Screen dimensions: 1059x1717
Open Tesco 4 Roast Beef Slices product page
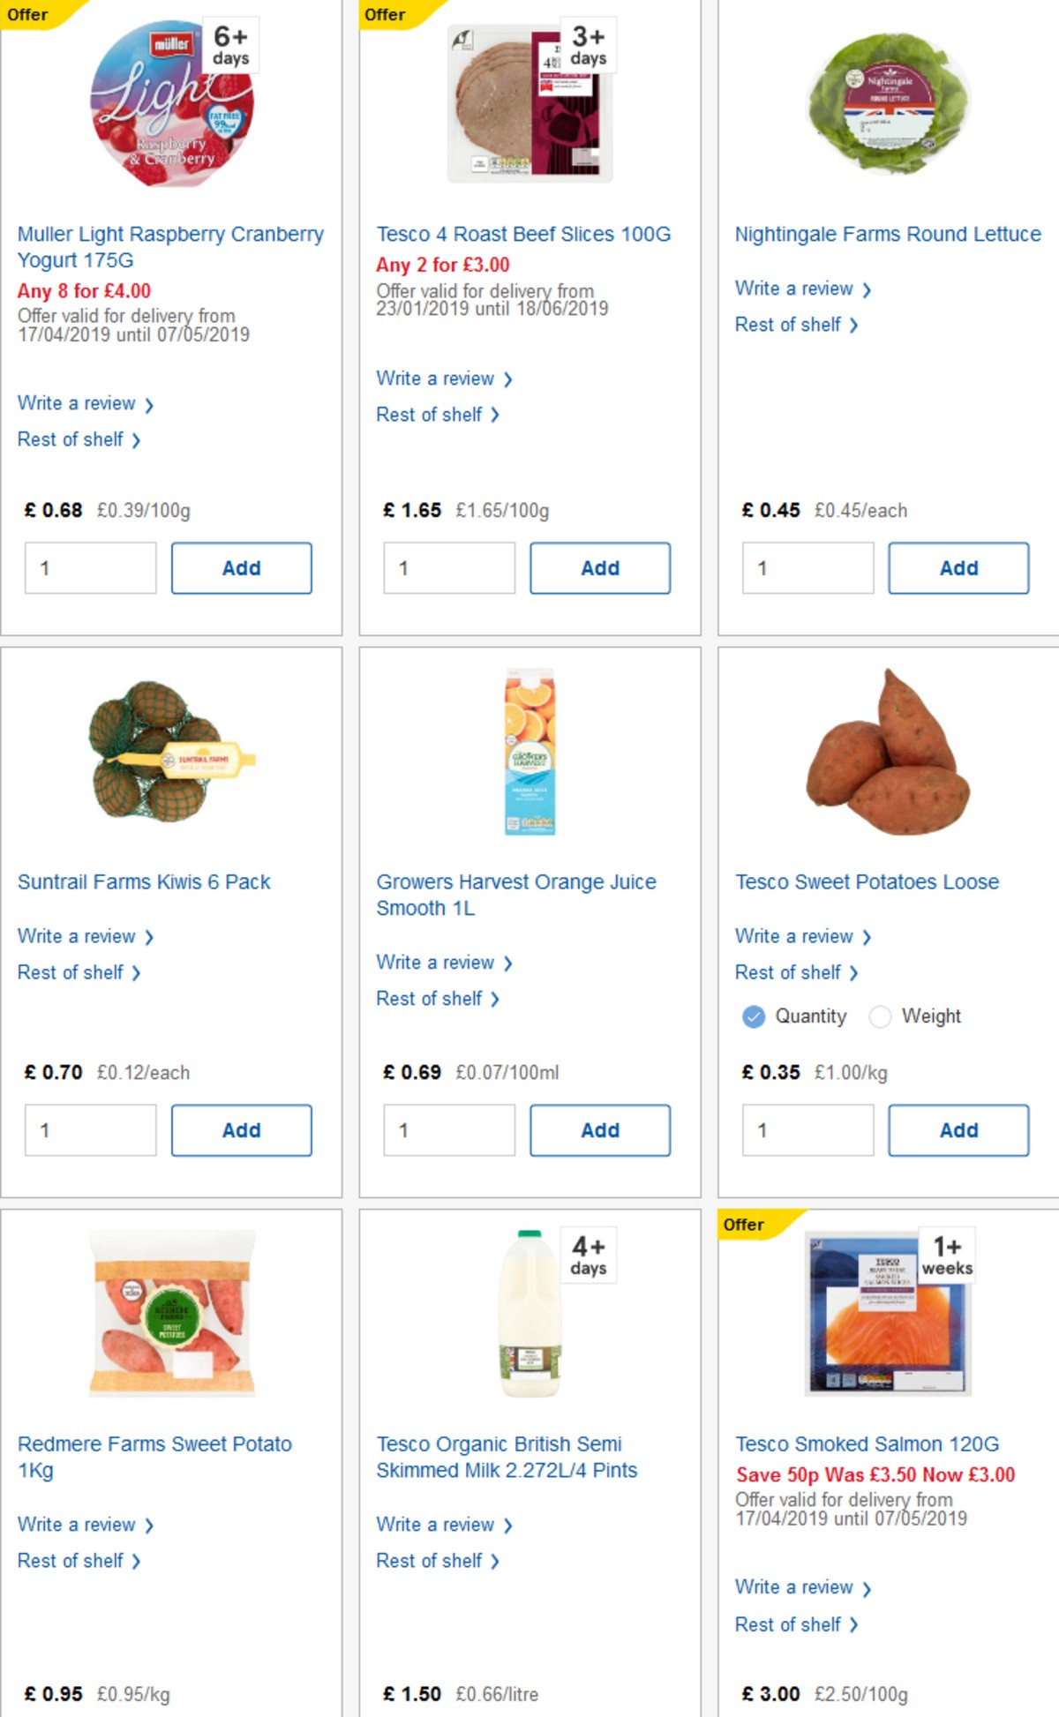pyautogui.click(x=523, y=235)
